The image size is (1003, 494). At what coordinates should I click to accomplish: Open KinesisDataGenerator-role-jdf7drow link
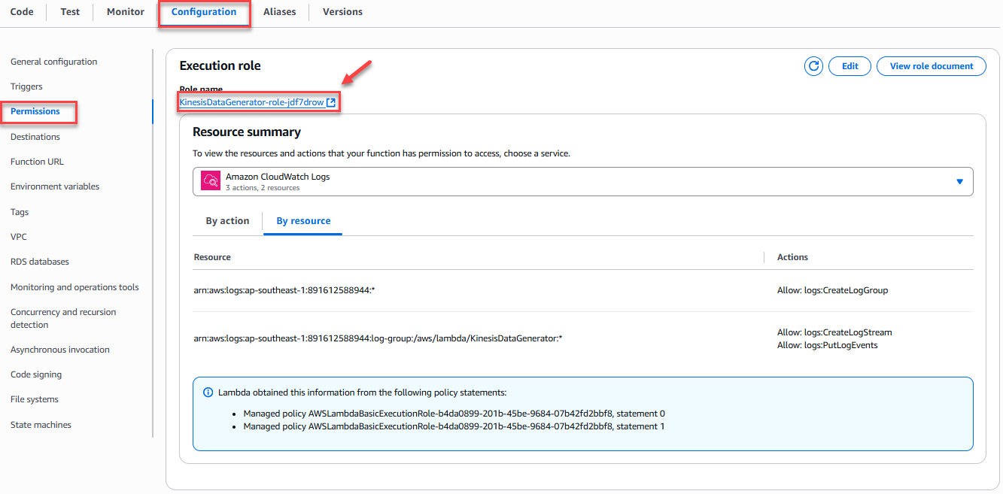[251, 102]
